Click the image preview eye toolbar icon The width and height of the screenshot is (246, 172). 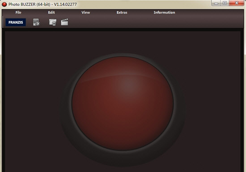36,22
